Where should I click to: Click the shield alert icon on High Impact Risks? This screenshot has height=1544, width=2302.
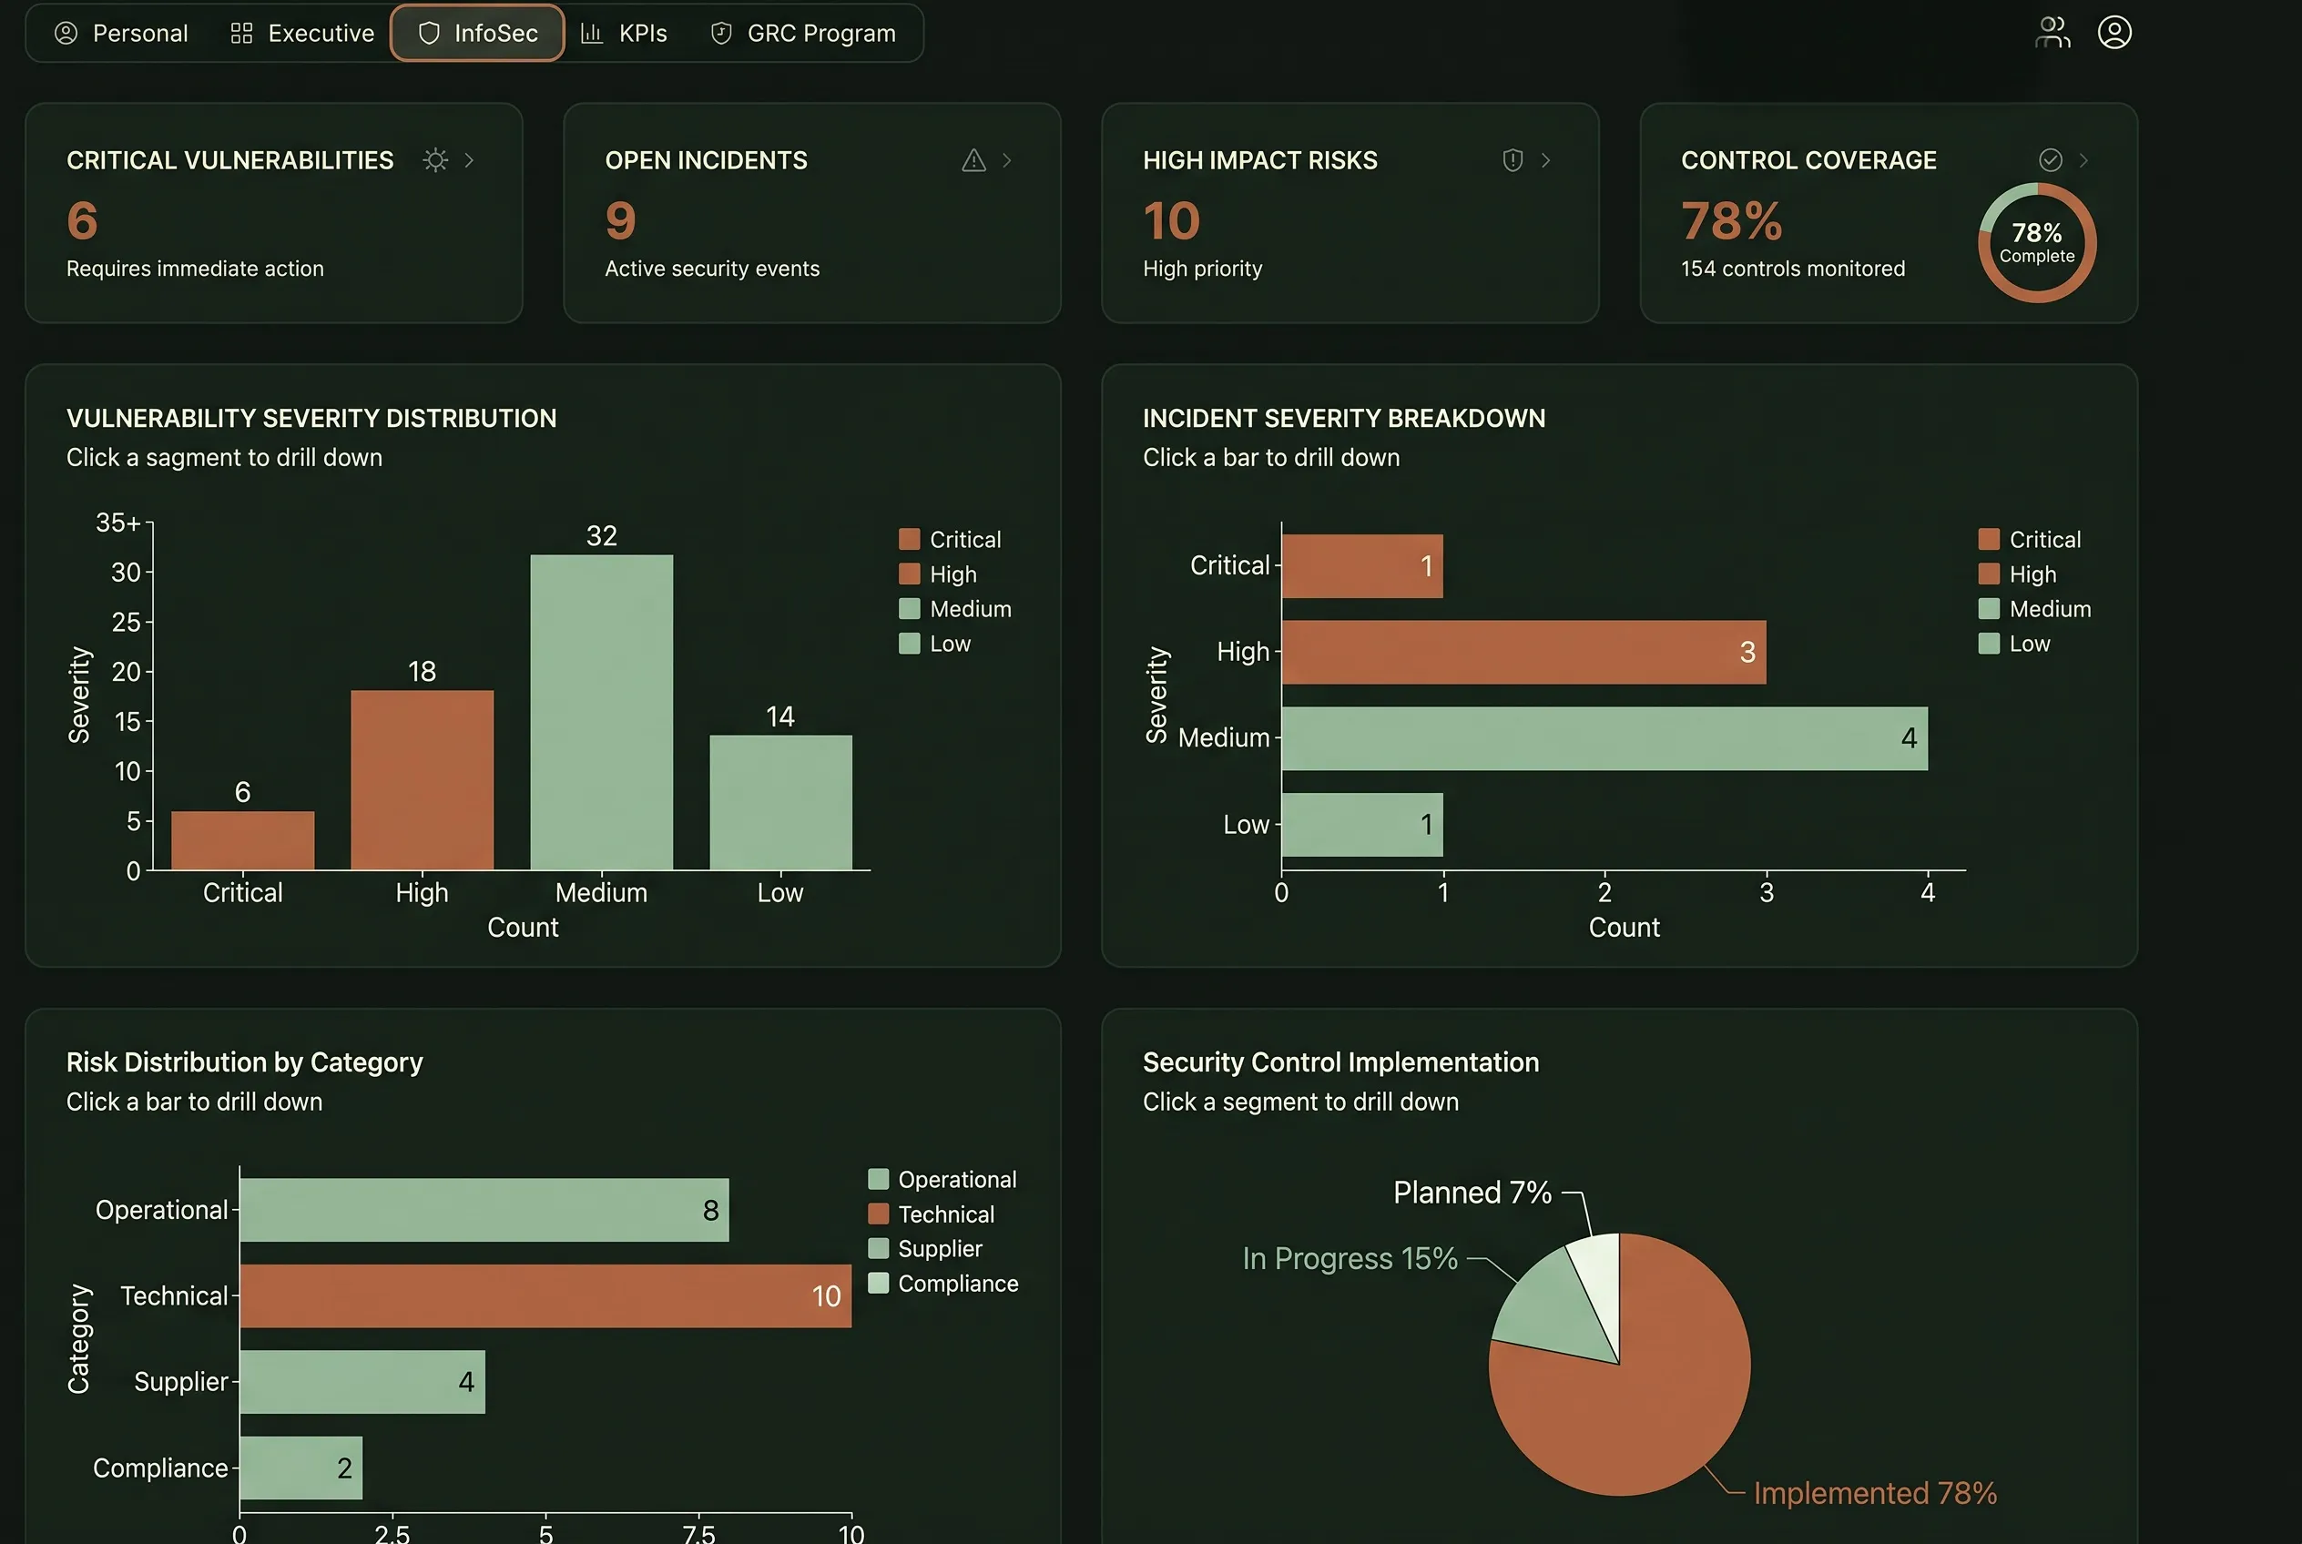click(x=1513, y=159)
